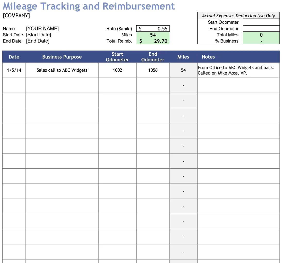Click the Start Odometer column header
This screenshot has height=263, width=282.
click(117, 57)
